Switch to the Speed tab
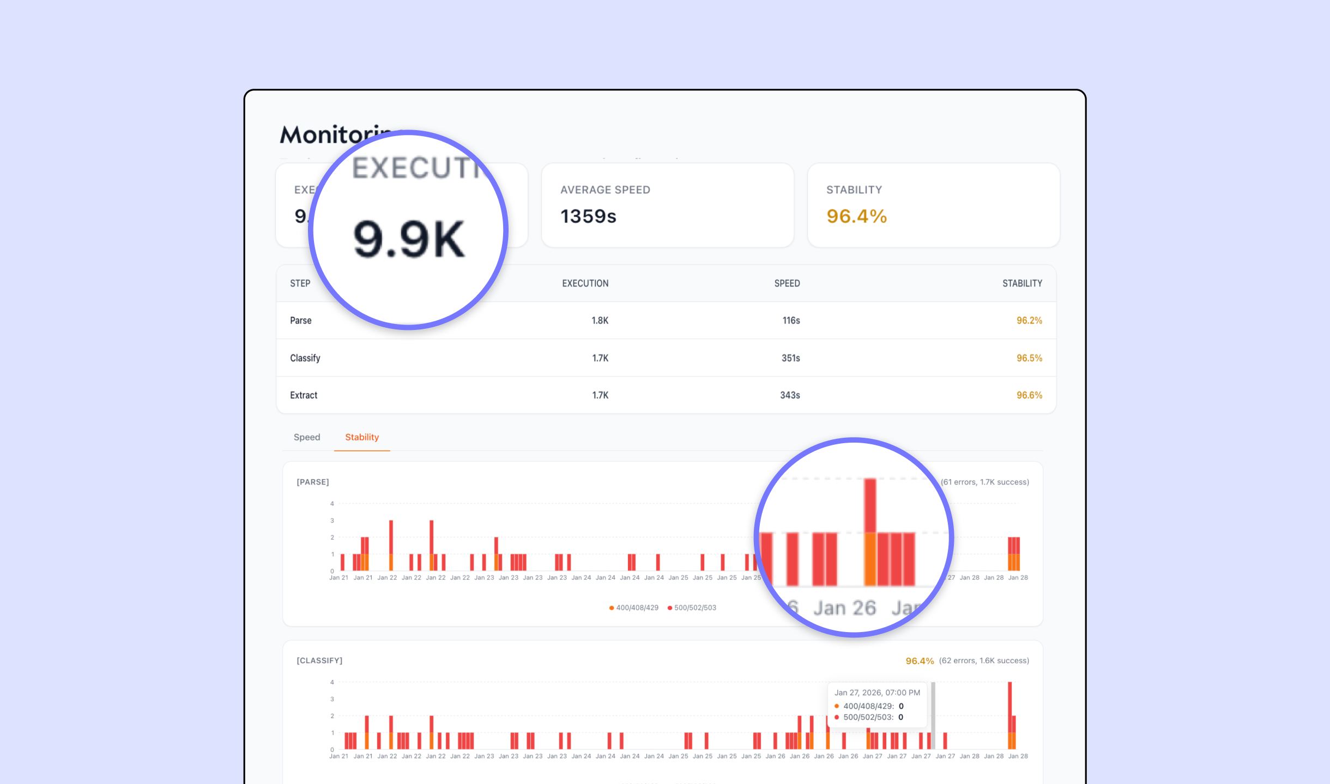This screenshot has width=1330, height=784. 306,437
